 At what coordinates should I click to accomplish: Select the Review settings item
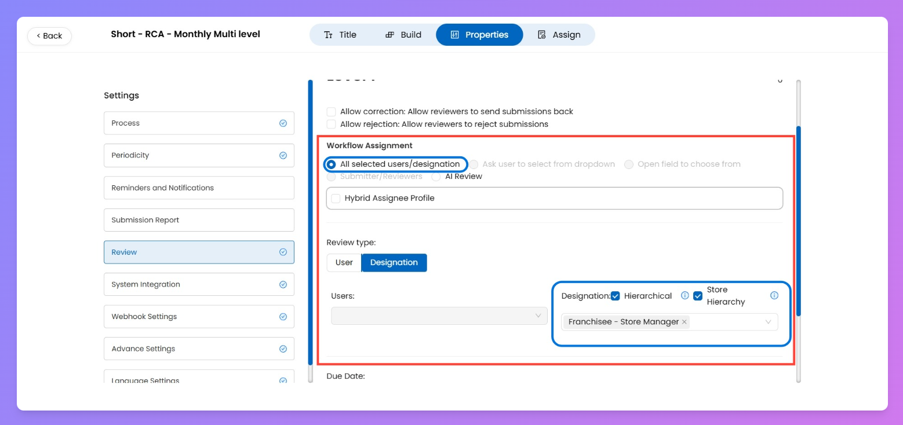199,252
